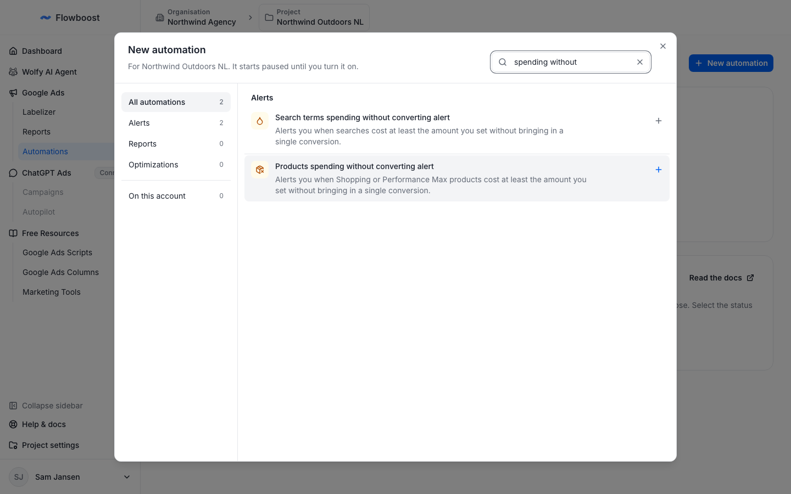This screenshot has width=791, height=494.
Task: Click the SJ user avatar
Action: pyautogui.click(x=19, y=477)
